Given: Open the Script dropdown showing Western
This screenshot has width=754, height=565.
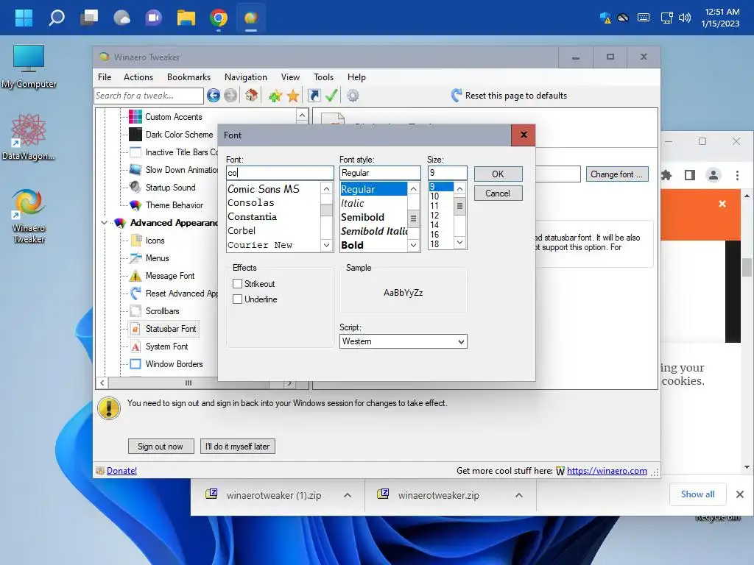Looking at the screenshot, I should point(403,341).
